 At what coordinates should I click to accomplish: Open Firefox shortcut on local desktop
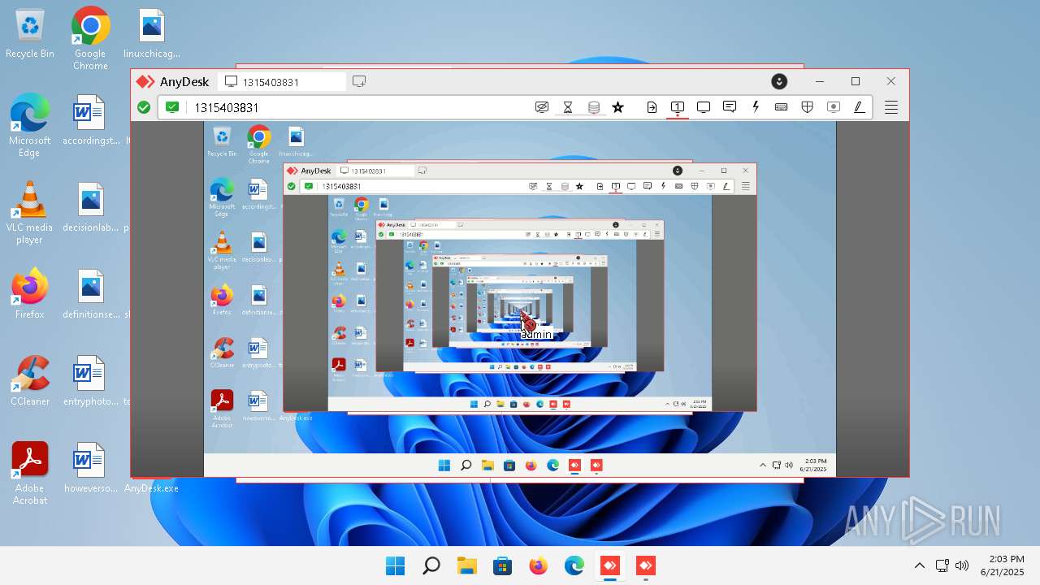click(x=29, y=294)
